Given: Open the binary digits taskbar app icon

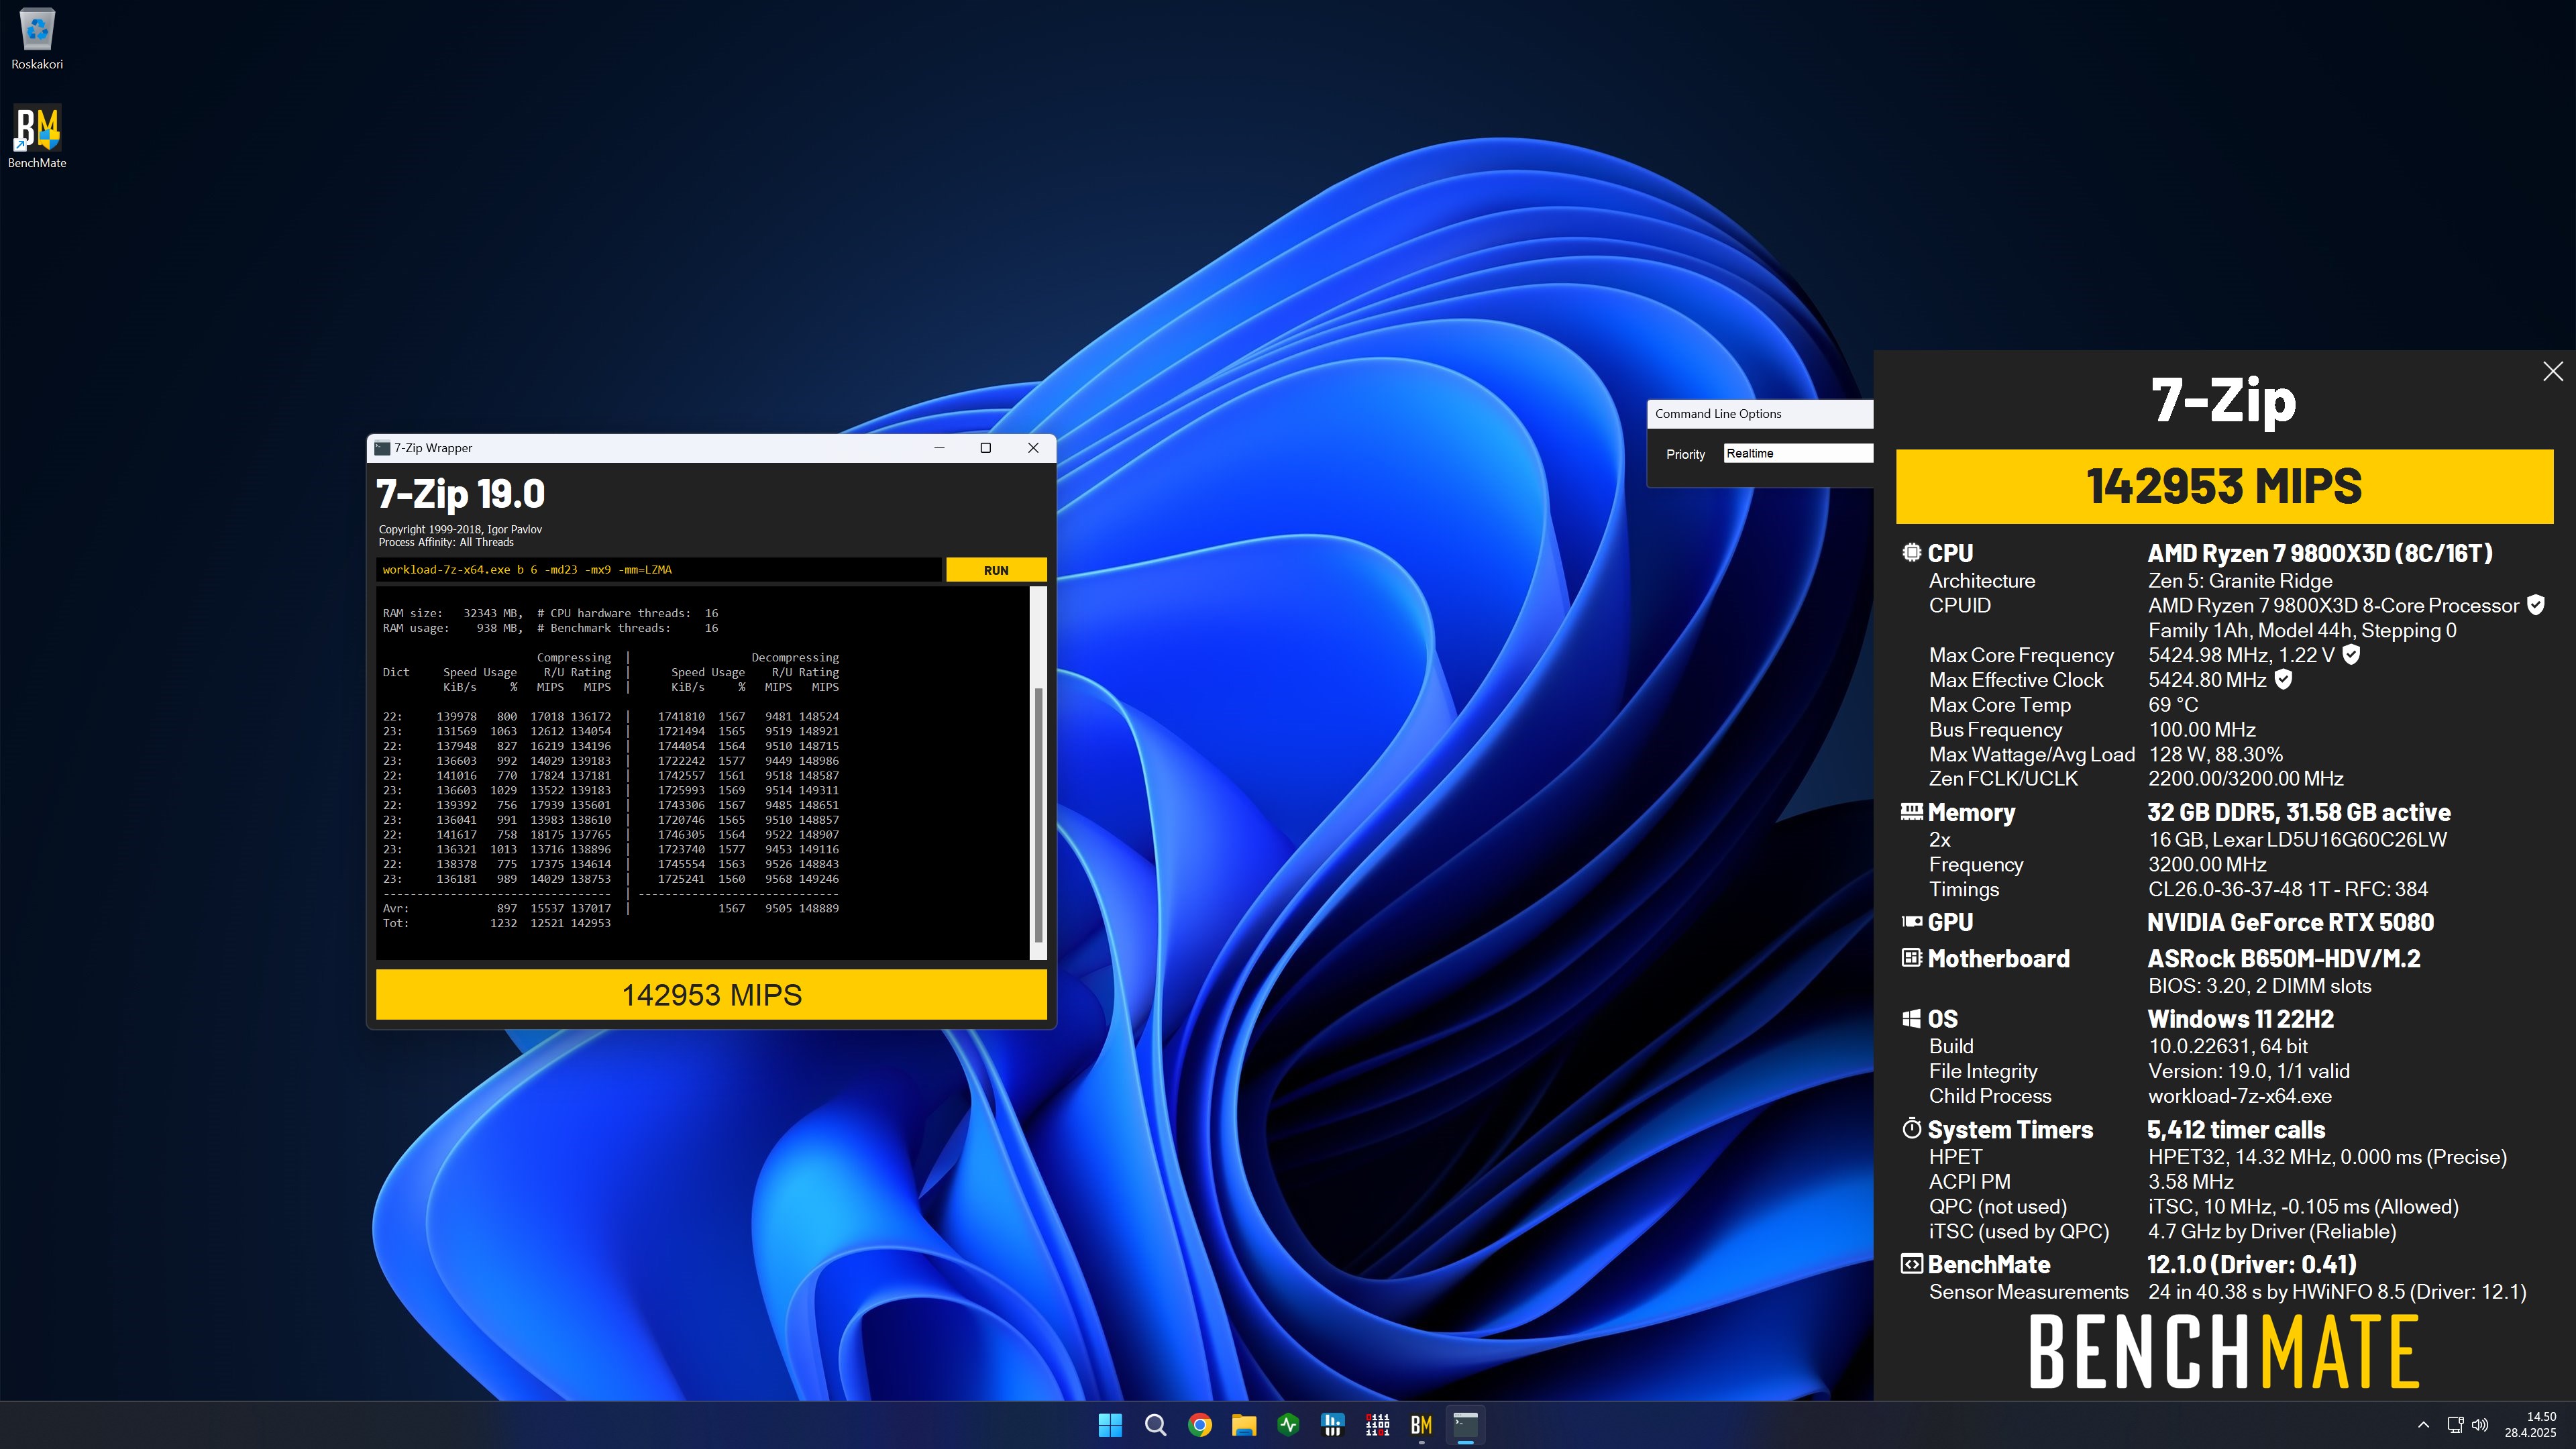Looking at the screenshot, I should (1377, 1425).
